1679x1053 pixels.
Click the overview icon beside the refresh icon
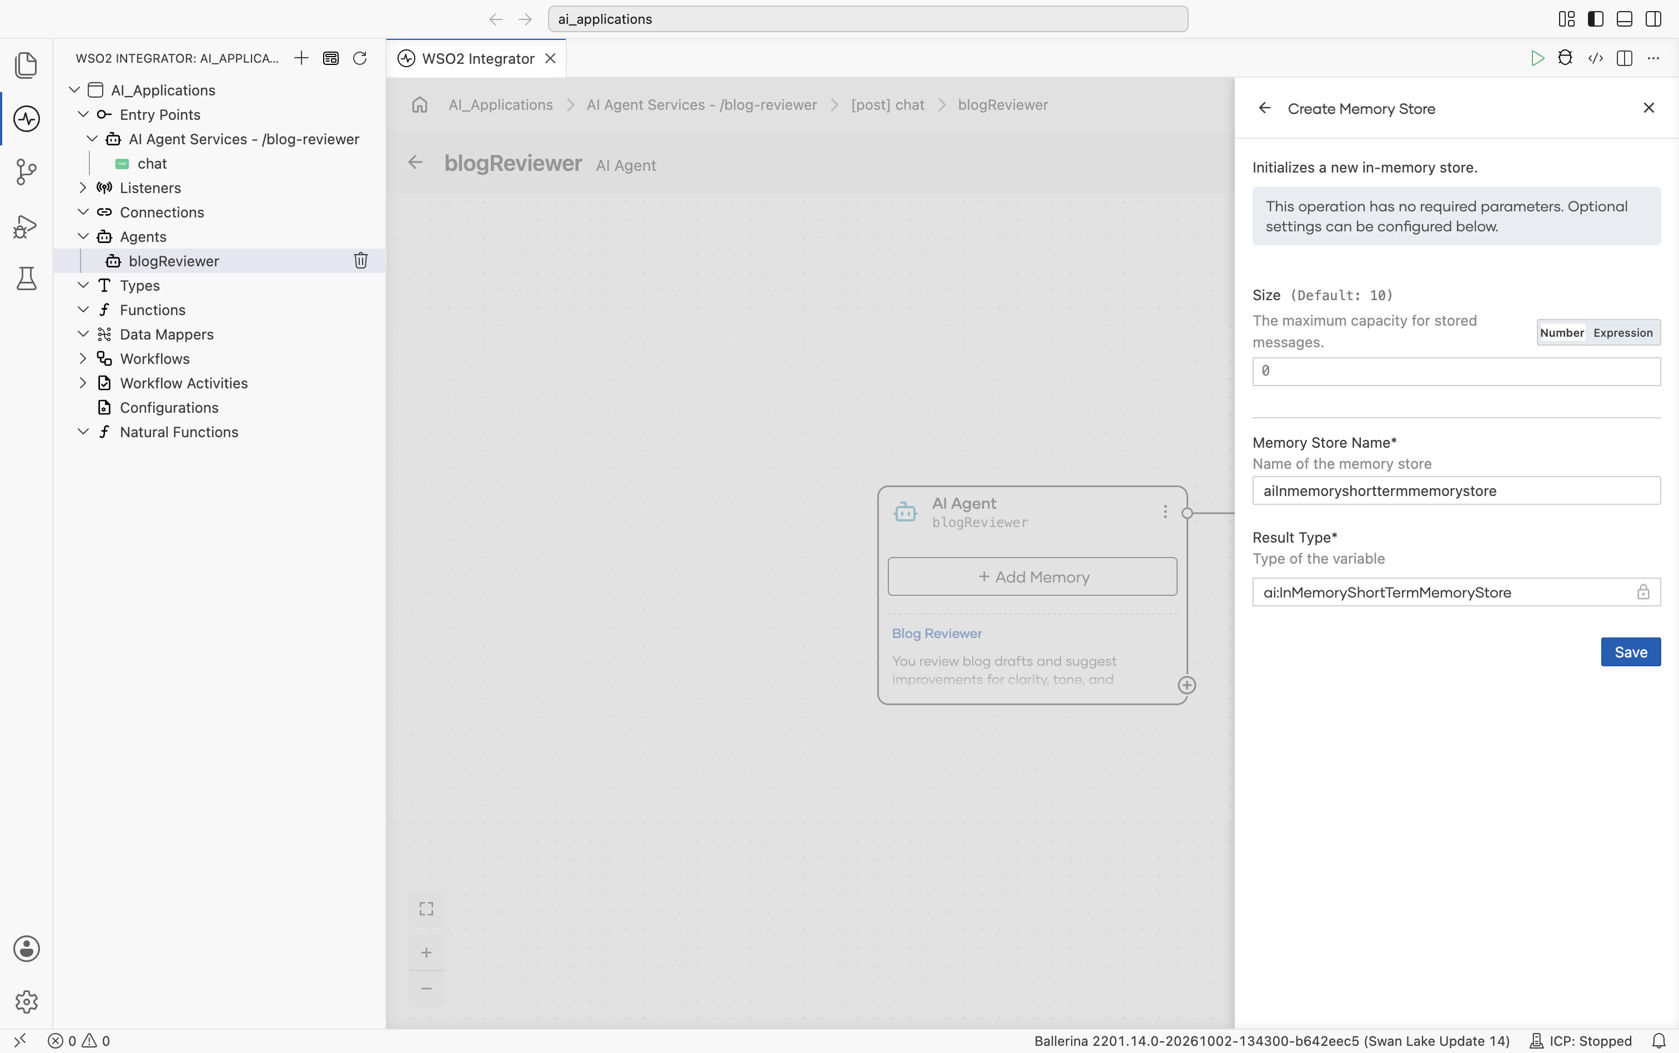tap(330, 58)
